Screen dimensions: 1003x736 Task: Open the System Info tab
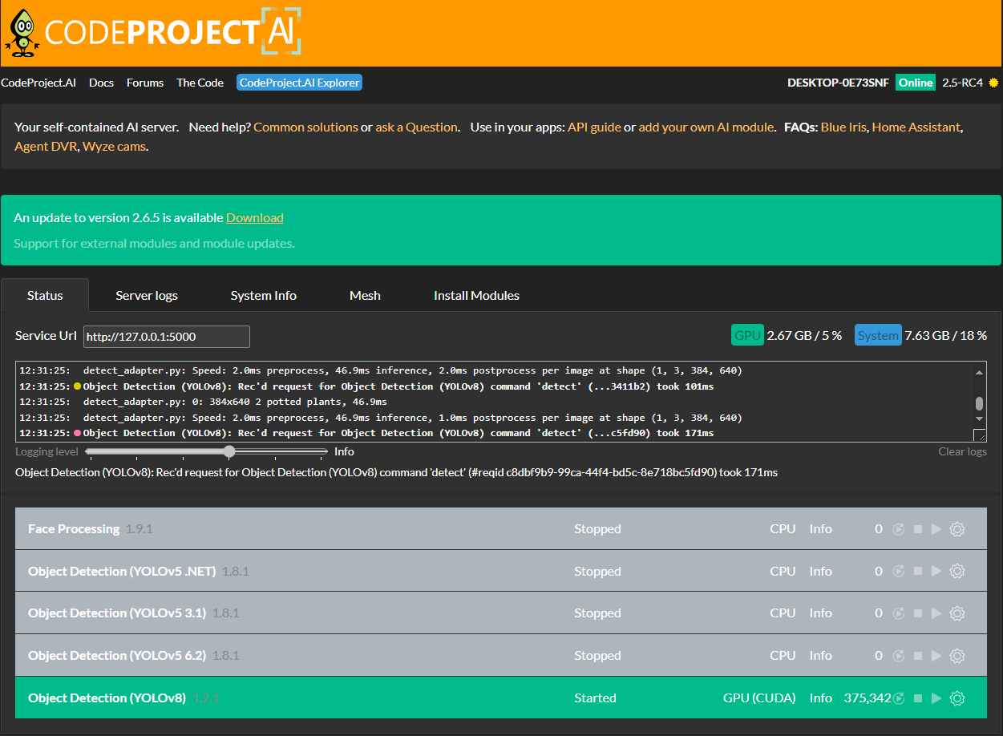point(263,295)
